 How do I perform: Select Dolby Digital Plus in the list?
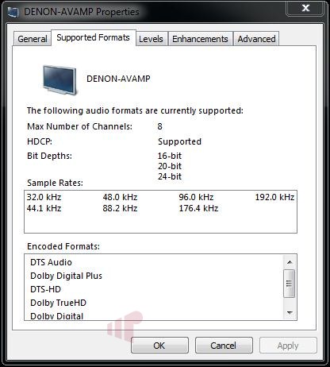point(66,276)
